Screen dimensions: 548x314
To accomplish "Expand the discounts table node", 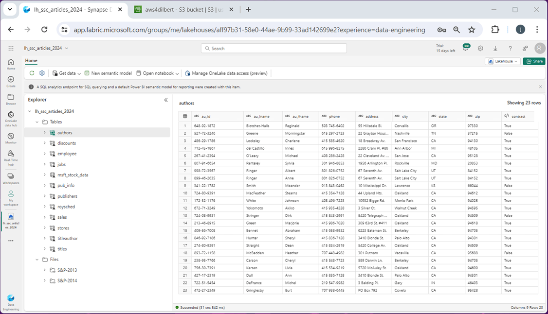I will coord(44,143).
